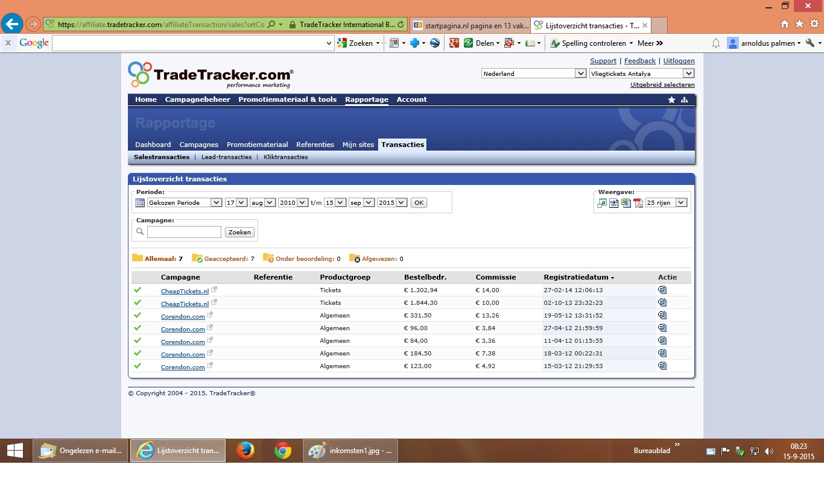Filter by Geaccepteerd folder

(223, 258)
